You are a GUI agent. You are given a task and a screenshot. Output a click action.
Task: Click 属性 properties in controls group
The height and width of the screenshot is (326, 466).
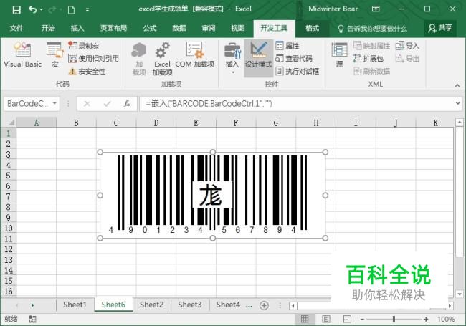click(287, 45)
